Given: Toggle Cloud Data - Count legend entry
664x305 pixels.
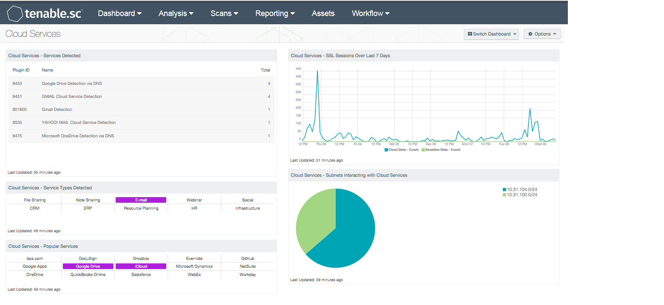Looking at the screenshot, I should (x=402, y=149).
